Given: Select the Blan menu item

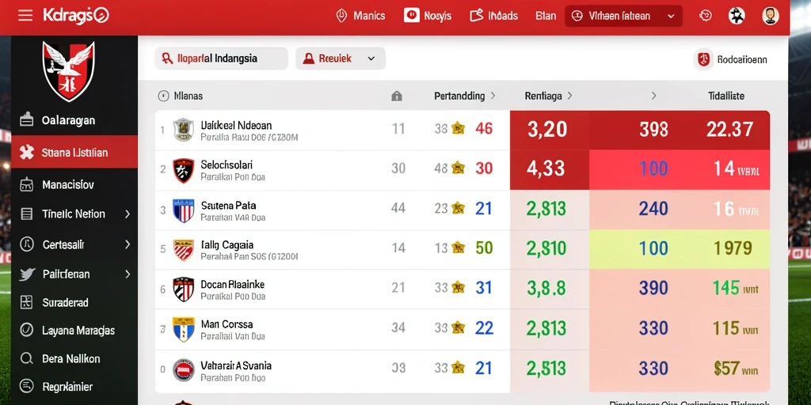Looking at the screenshot, I should tap(546, 16).
